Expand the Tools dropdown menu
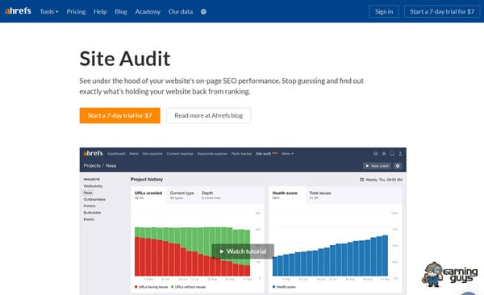The image size is (484, 295). point(48,12)
